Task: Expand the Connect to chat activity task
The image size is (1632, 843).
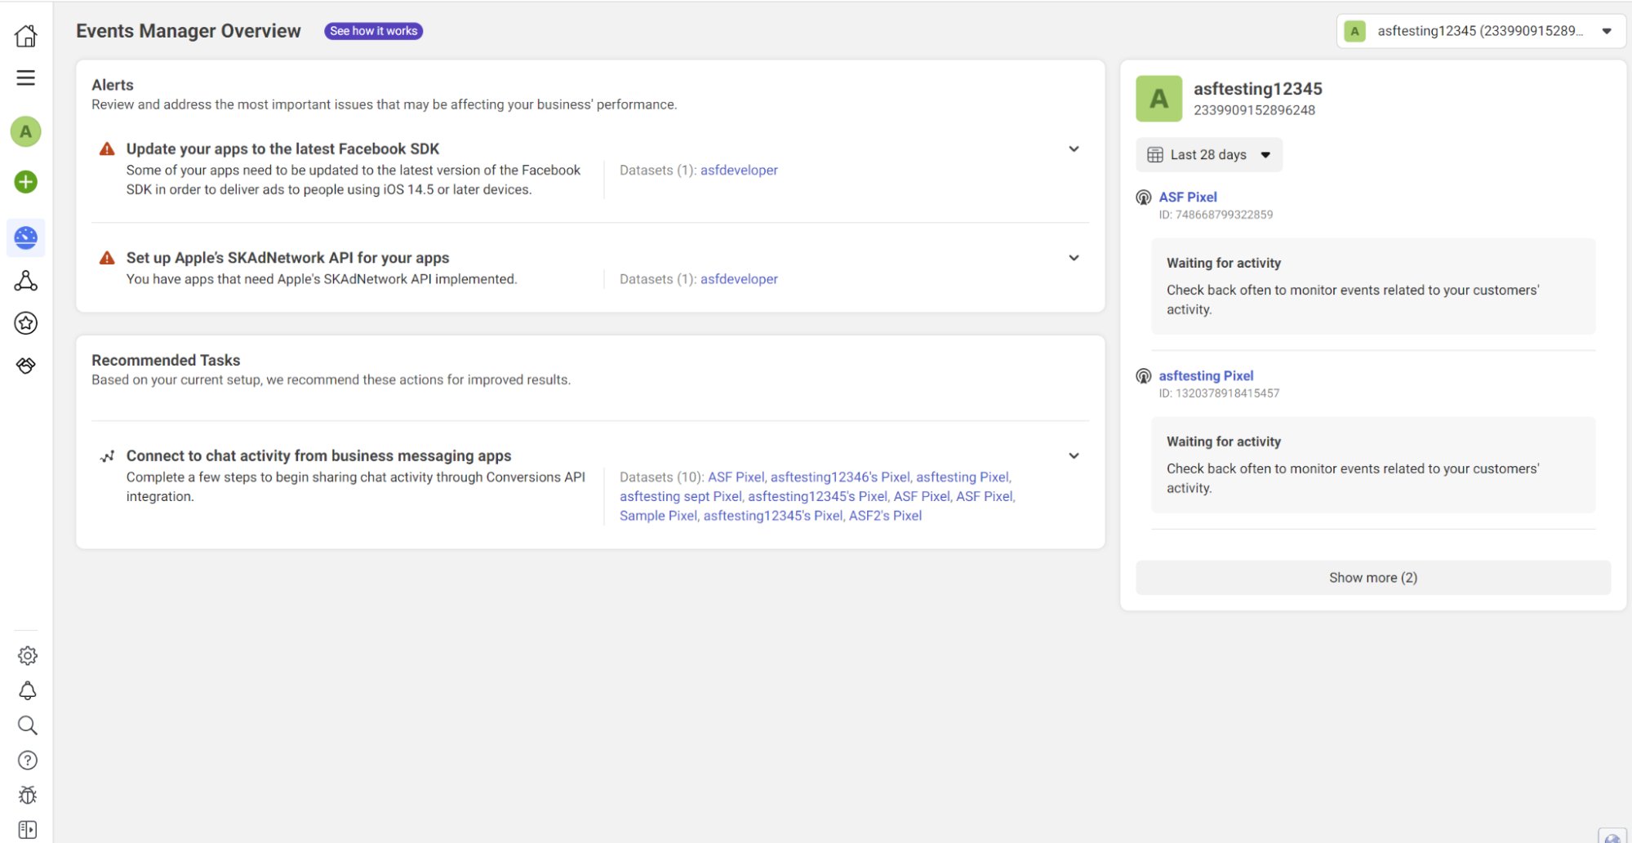Action: [x=1074, y=455]
